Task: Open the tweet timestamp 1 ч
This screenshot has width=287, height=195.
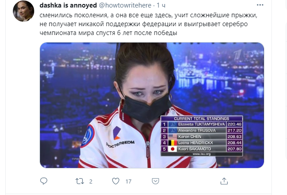Action: coord(161,5)
